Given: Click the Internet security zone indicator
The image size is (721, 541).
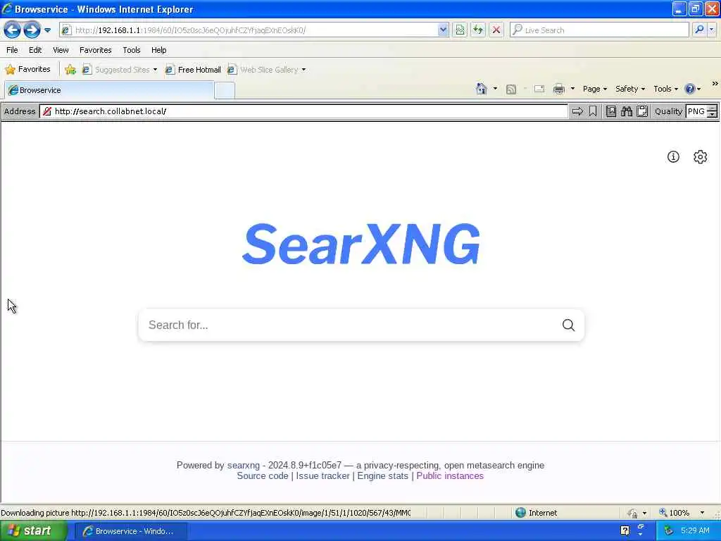Looking at the screenshot, I should tap(536, 513).
